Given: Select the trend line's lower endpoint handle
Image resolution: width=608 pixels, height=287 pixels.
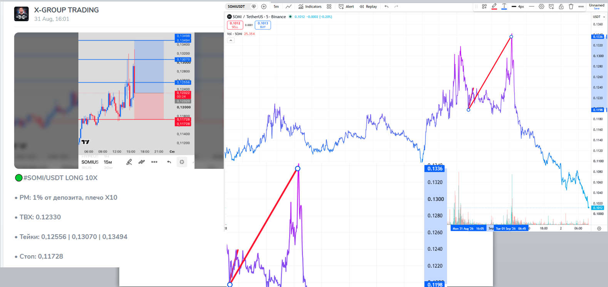Looking at the screenshot, I should point(468,110).
